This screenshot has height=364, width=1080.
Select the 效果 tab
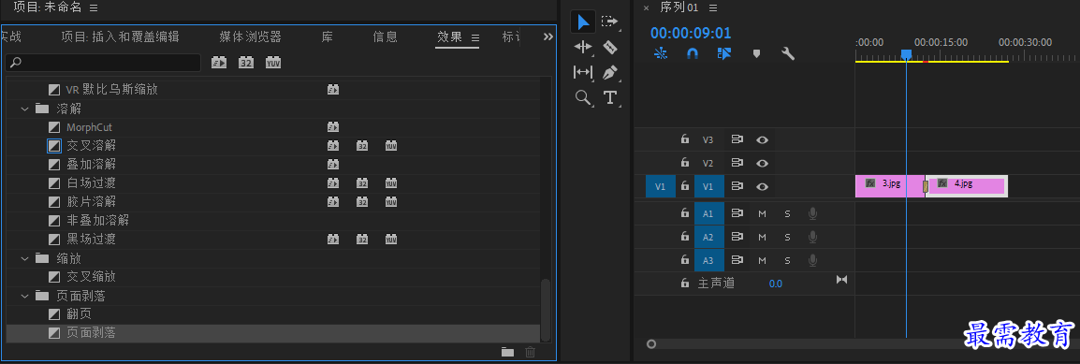tap(450, 37)
